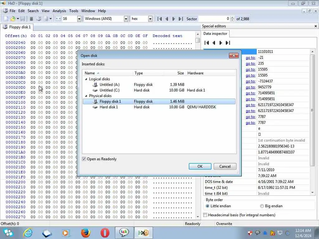Switch to the Data inspector tab
This screenshot has height=239, width=319.
(215, 34)
